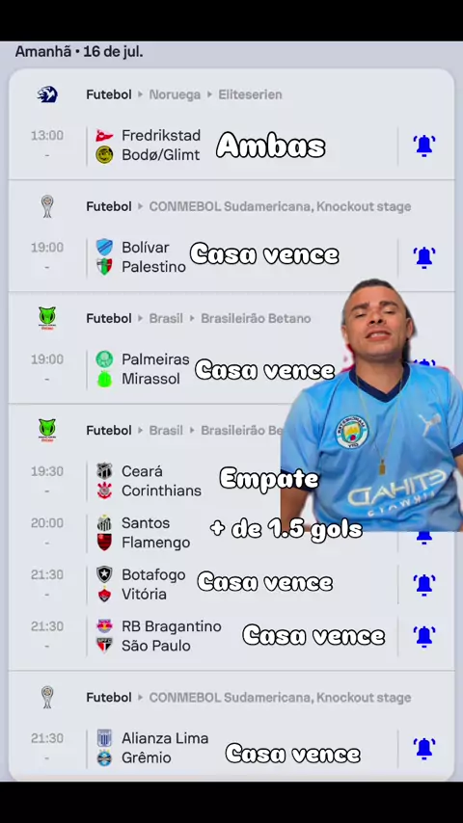Enable alert bell for RB Bragantino match
The height and width of the screenshot is (823, 463).
click(424, 636)
